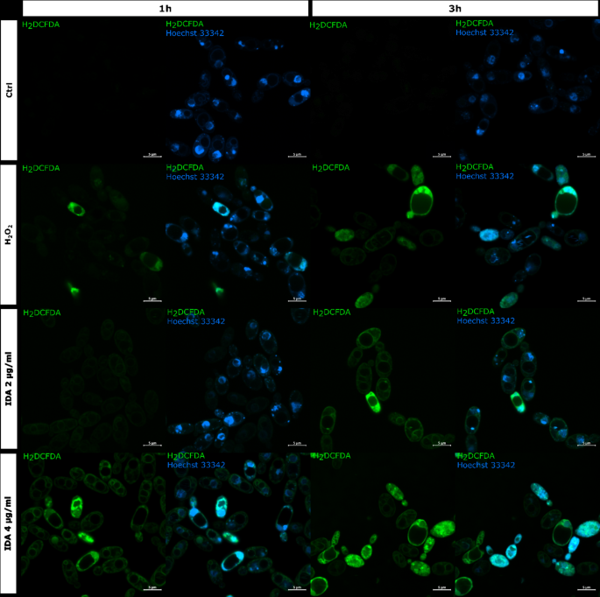Image resolution: width=600 pixels, height=597 pixels.
Task: Click the scale bar in Ctrl 1h merged panel
Action: click(297, 155)
